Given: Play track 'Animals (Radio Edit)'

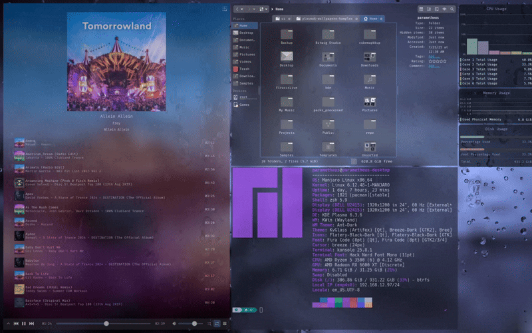Looking at the screenshot, I should [x=114, y=169].
